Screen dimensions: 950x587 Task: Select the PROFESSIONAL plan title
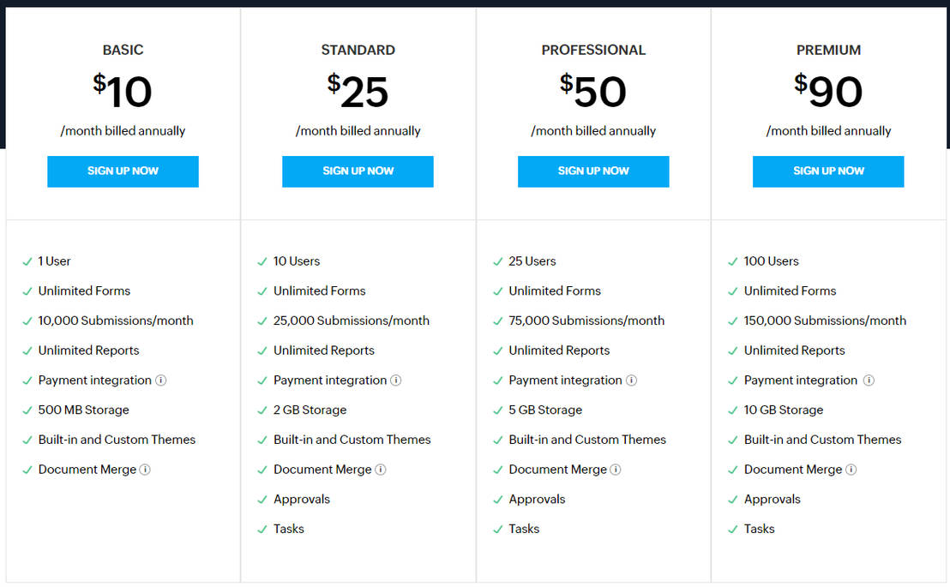(593, 50)
